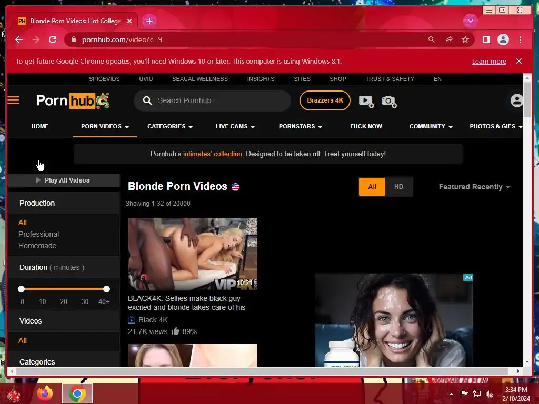
Task: Open the Action Center flag in the tray
Action: [464, 393]
